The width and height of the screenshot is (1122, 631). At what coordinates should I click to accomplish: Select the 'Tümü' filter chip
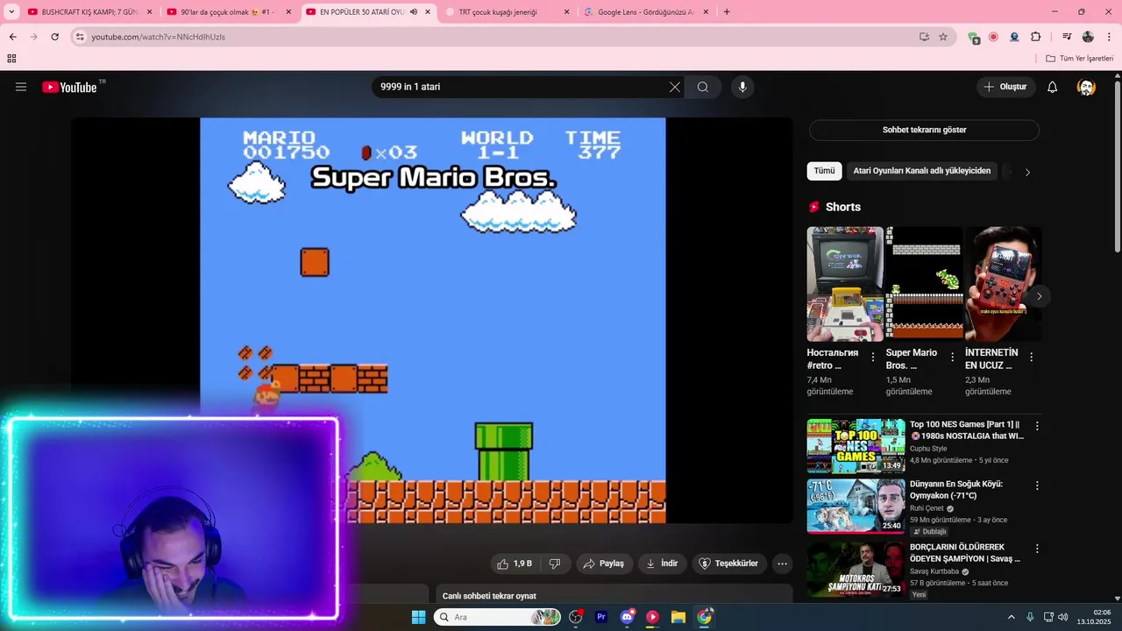pos(824,171)
